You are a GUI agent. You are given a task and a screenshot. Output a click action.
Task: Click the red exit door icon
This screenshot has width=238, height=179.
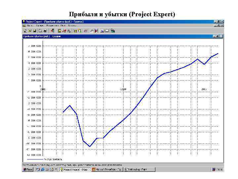52,31
